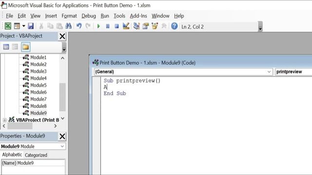Viewport: 312px width, 175px height.
Task: Click the Cut scissors icon
Action: [41, 26]
